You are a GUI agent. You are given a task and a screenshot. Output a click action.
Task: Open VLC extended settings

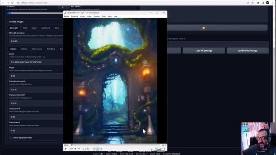coord(88,149)
